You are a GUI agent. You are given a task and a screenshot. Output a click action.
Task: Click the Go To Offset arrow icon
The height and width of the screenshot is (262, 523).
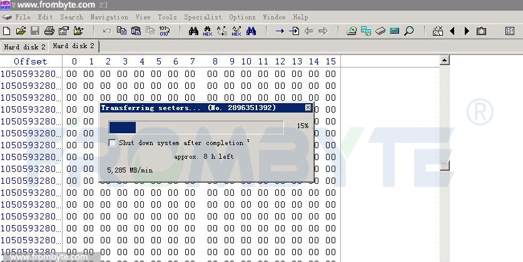click(x=280, y=31)
